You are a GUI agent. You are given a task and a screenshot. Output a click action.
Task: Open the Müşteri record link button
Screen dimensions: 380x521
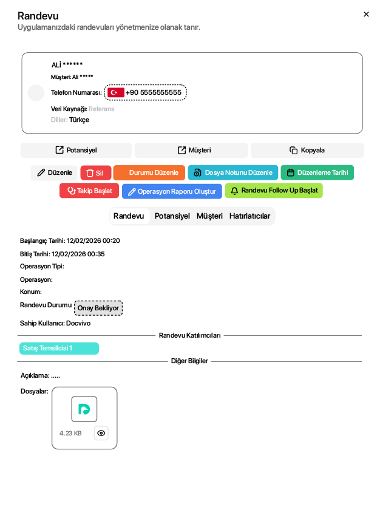191,150
